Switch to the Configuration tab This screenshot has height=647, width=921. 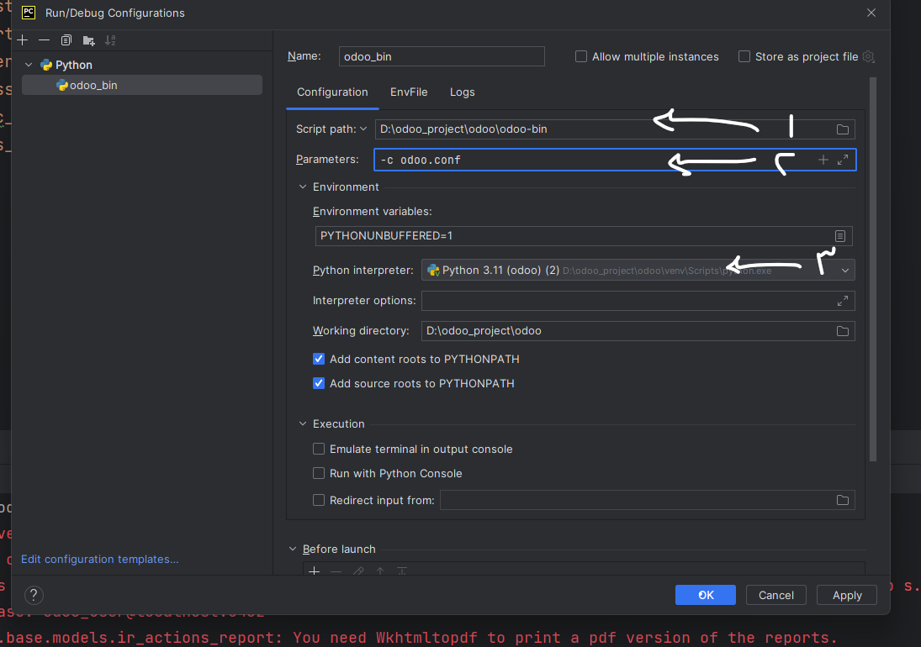tap(332, 92)
